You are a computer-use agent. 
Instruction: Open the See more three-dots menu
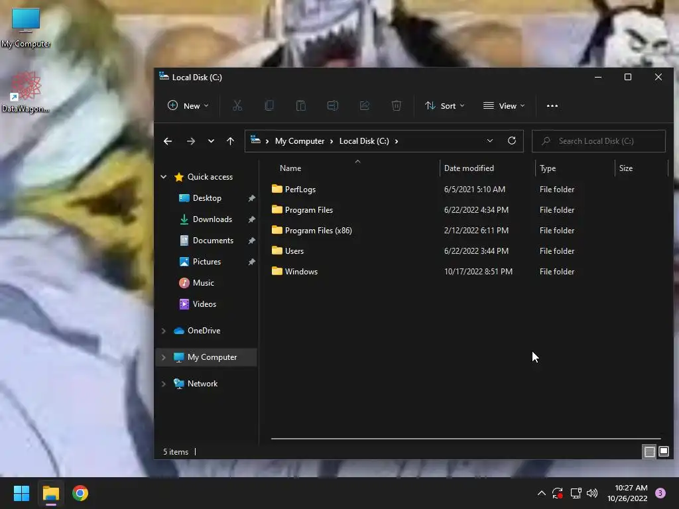point(552,105)
